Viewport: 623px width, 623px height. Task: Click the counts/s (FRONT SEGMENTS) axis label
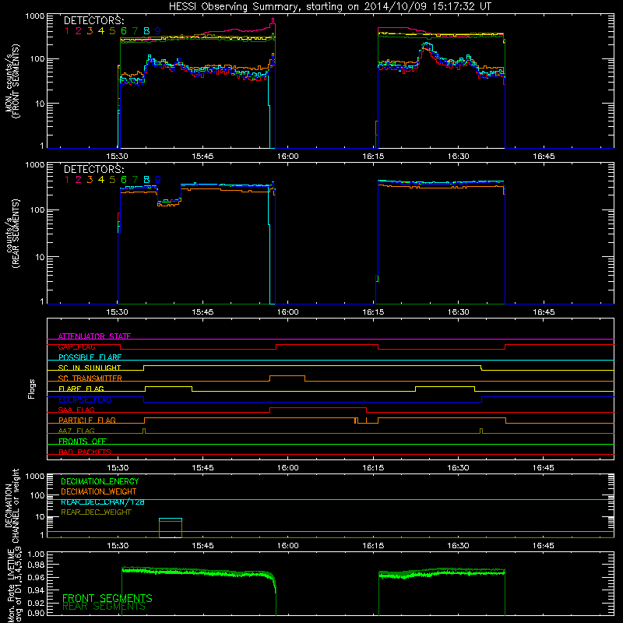point(12,81)
